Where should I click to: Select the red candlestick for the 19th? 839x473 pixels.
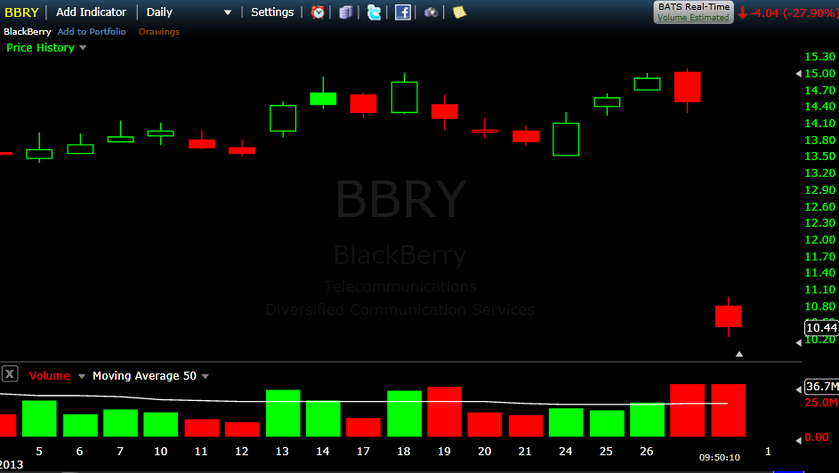(x=444, y=112)
